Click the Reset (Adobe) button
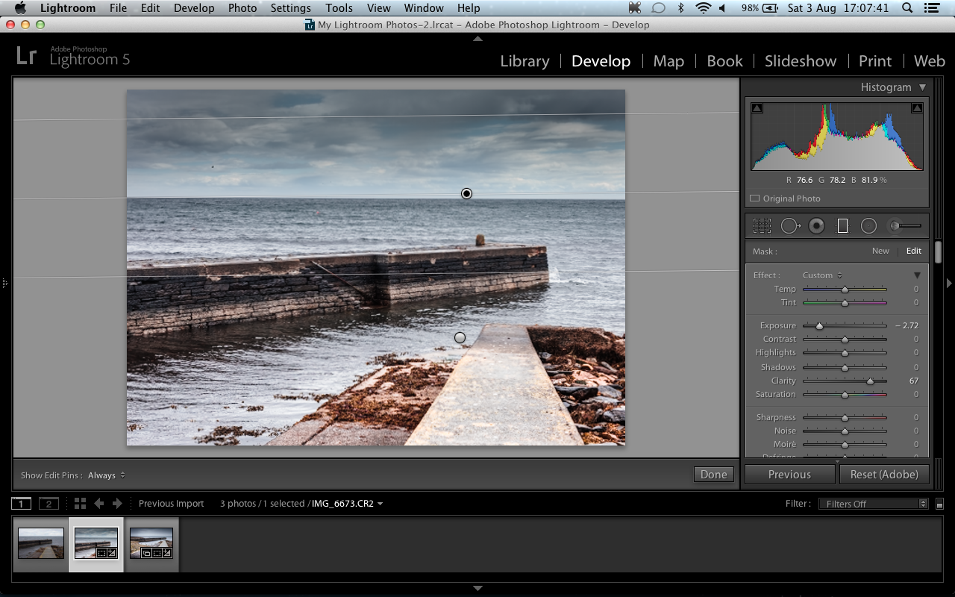 pyautogui.click(x=884, y=474)
